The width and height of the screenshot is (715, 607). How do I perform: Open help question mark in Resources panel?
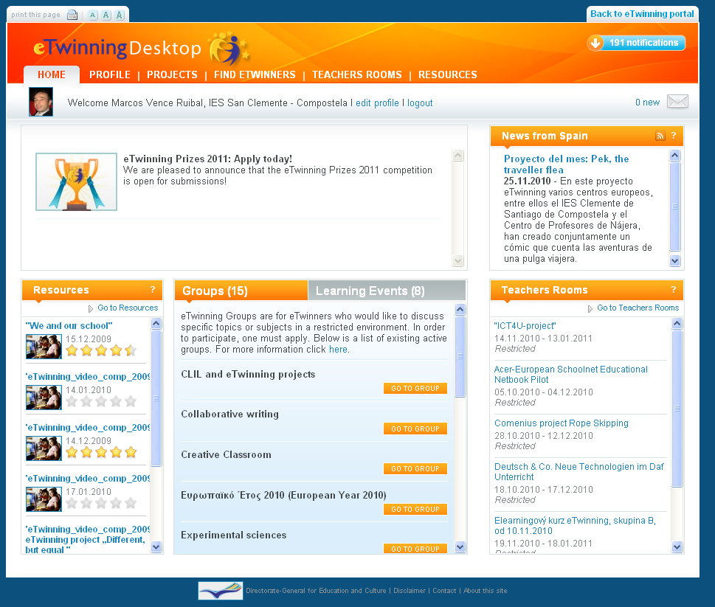click(152, 289)
